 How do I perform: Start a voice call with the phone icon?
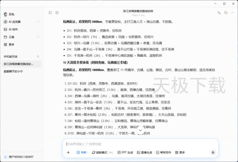click(x=219, y=13)
